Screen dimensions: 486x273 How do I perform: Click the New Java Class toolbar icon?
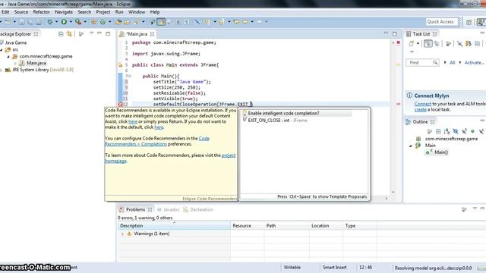pos(103,22)
